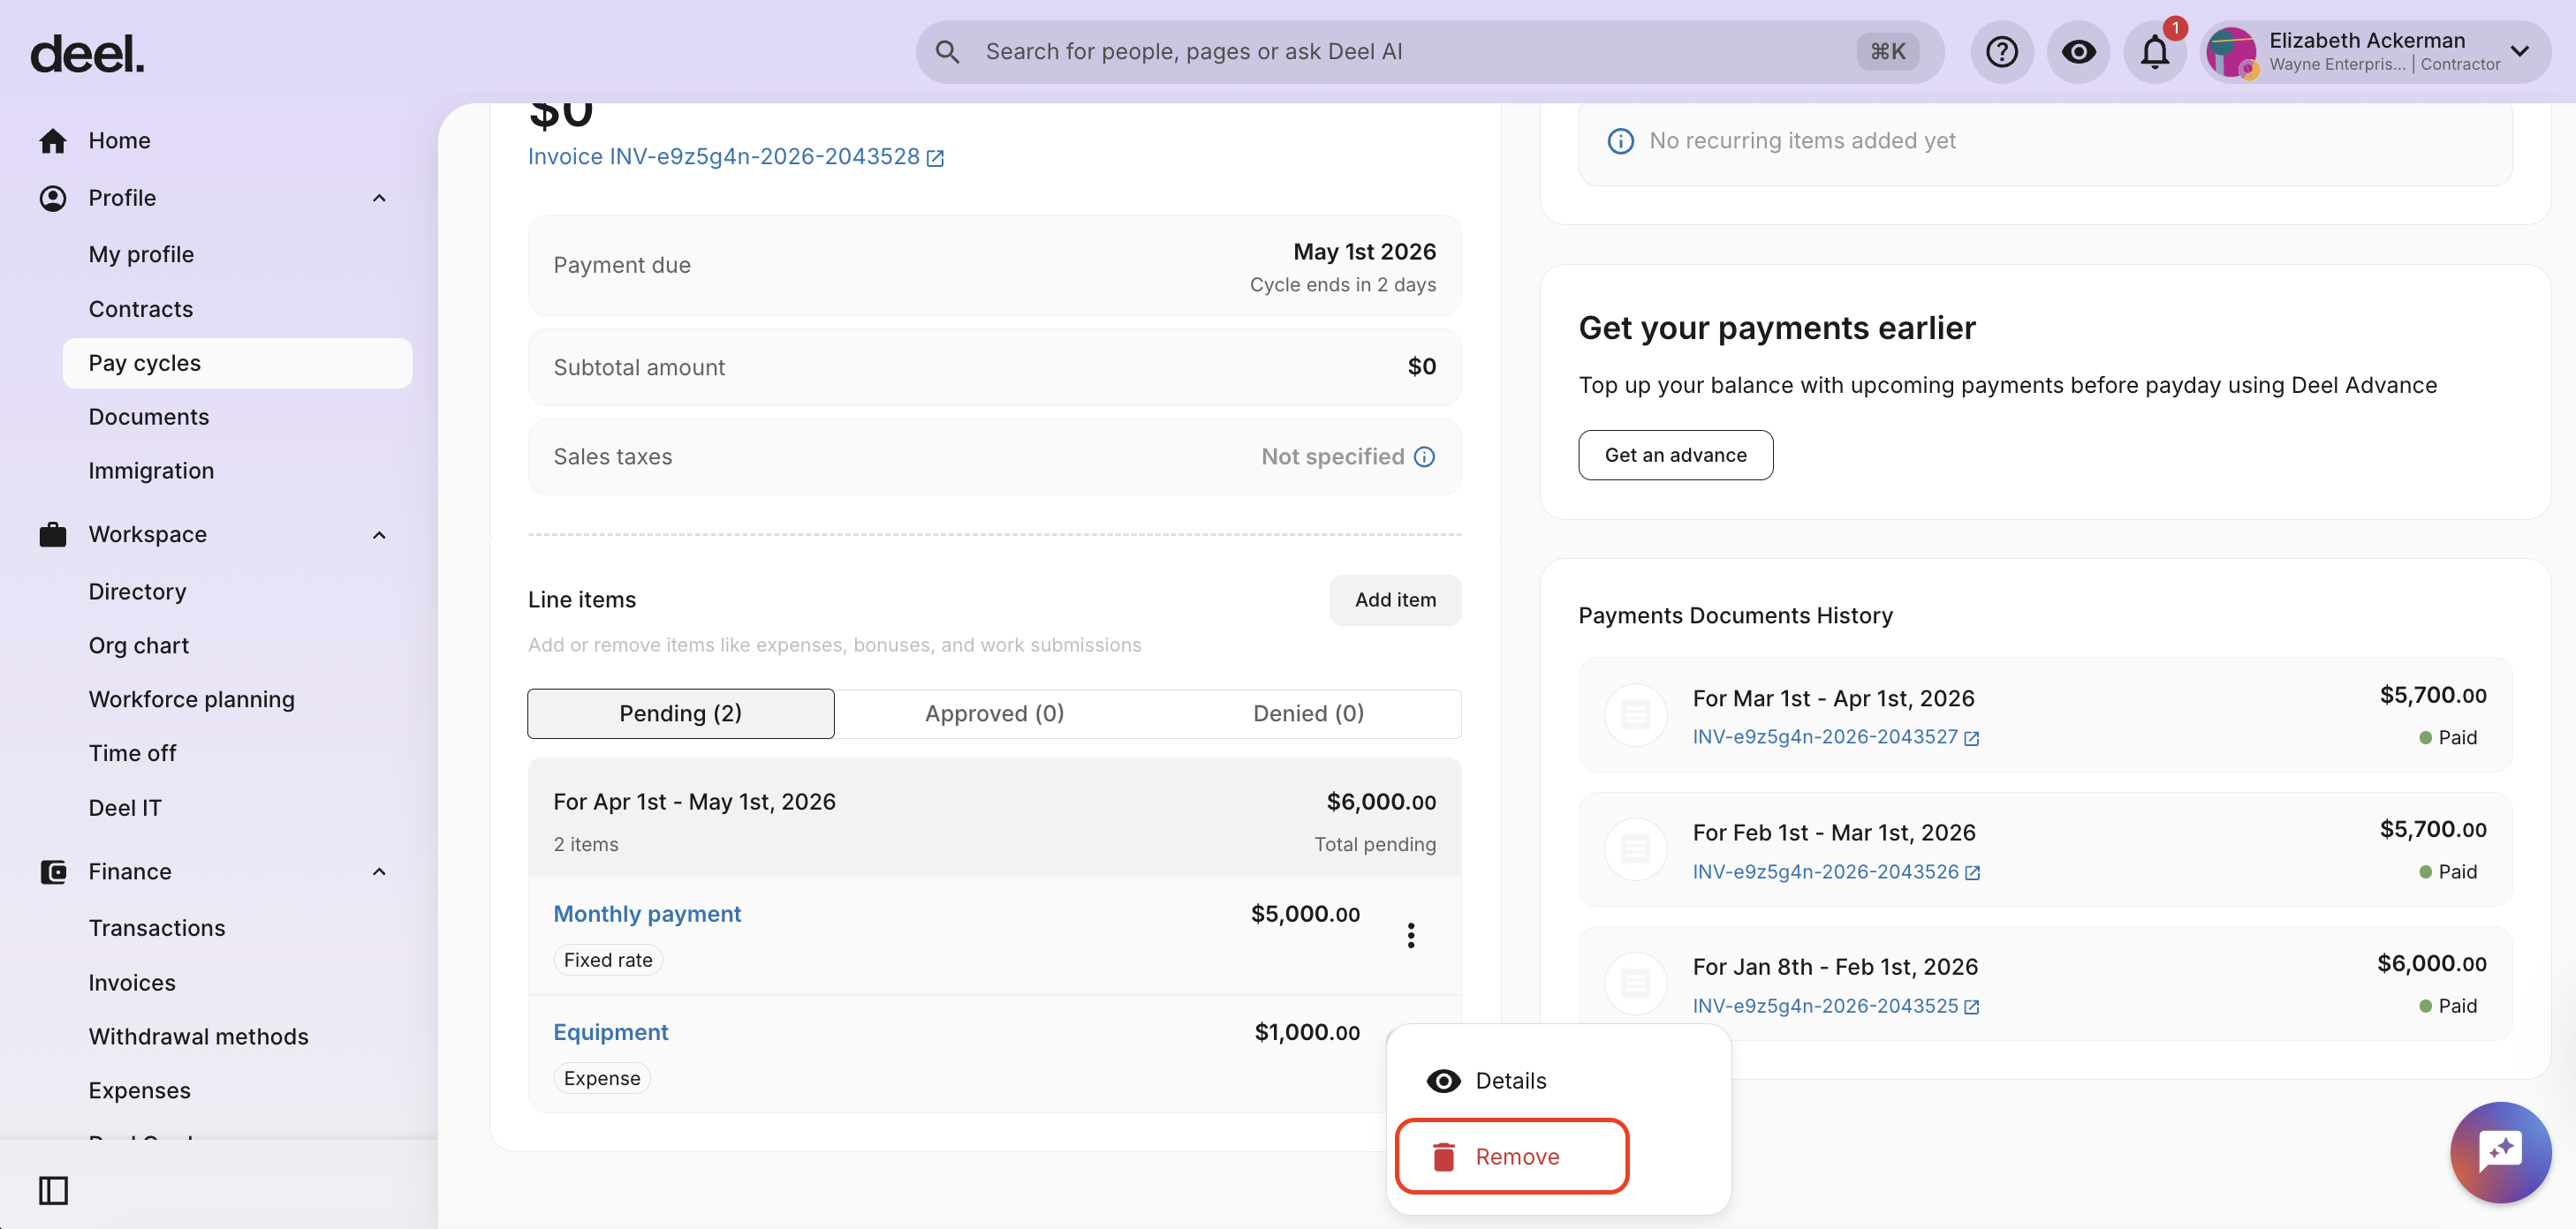The image size is (2576, 1229).
Task: Go to Home in the sidebar
Action: point(119,141)
